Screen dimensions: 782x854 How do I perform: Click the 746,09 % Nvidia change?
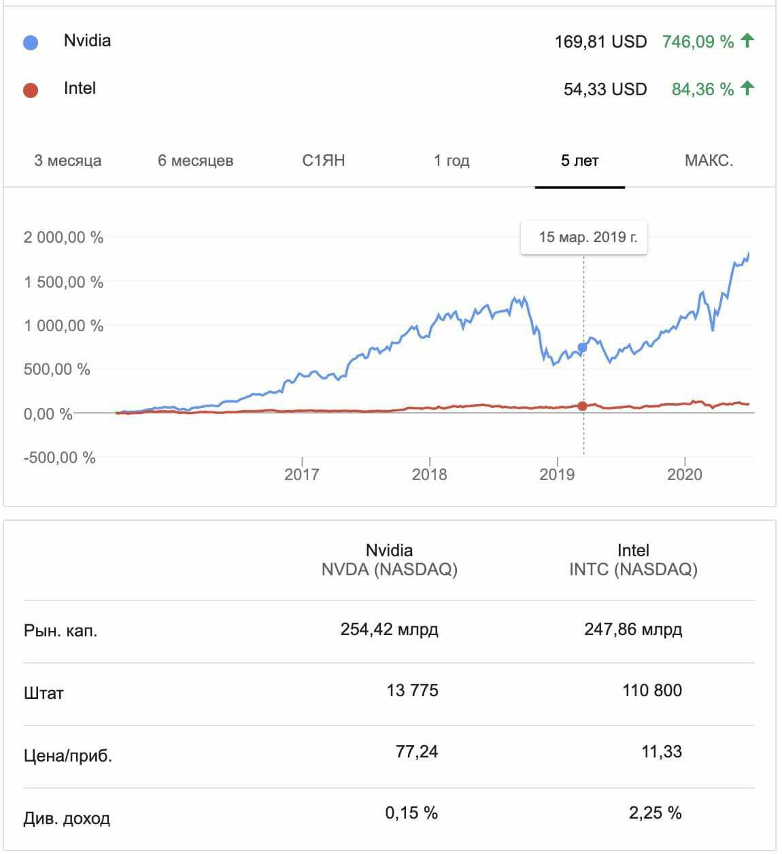tap(698, 41)
